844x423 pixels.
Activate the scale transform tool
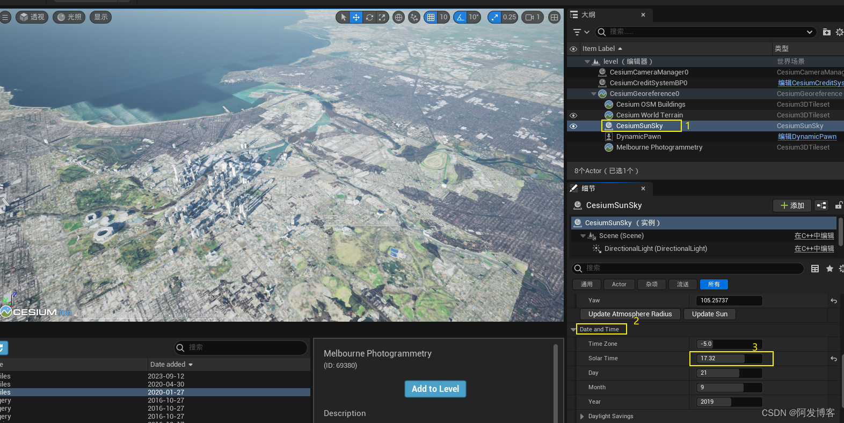(x=382, y=17)
